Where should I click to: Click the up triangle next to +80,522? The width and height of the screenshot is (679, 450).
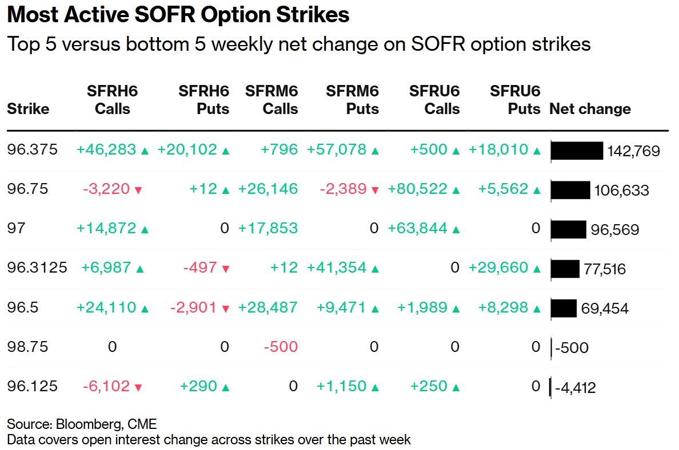(456, 191)
